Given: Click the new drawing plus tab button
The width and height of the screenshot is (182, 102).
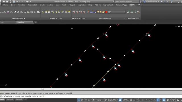Looking at the screenshot, I should pyautogui.click(x=36, y=22).
